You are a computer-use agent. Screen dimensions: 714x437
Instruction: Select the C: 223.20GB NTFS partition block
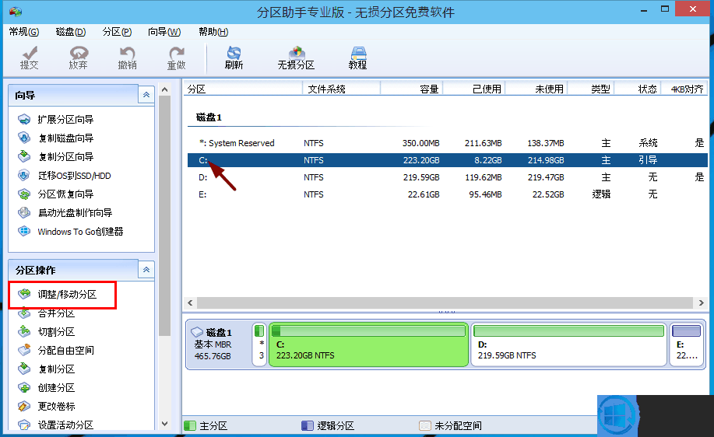coord(369,344)
